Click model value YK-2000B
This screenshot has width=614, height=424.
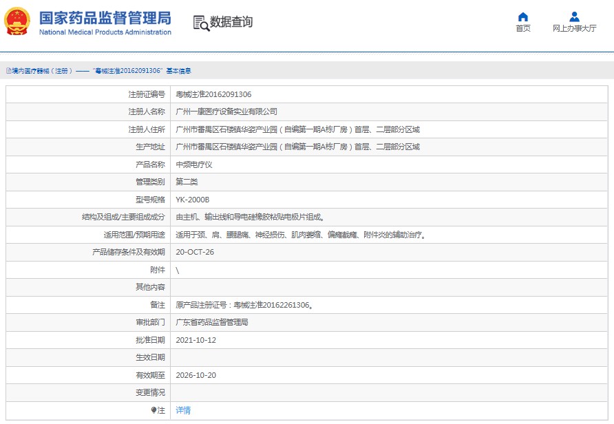[x=192, y=200]
